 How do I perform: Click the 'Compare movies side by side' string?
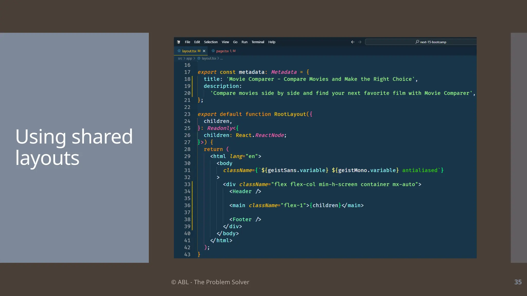341,93
